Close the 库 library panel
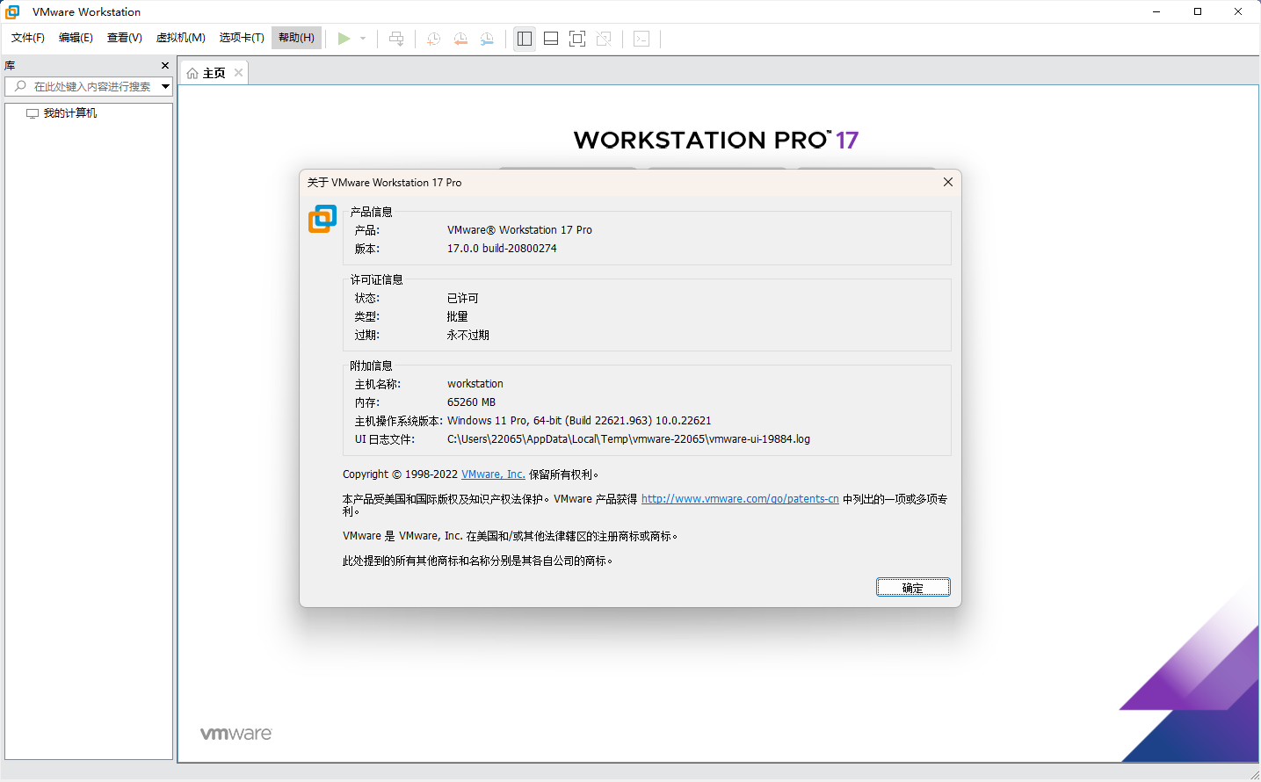 (x=165, y=66)
